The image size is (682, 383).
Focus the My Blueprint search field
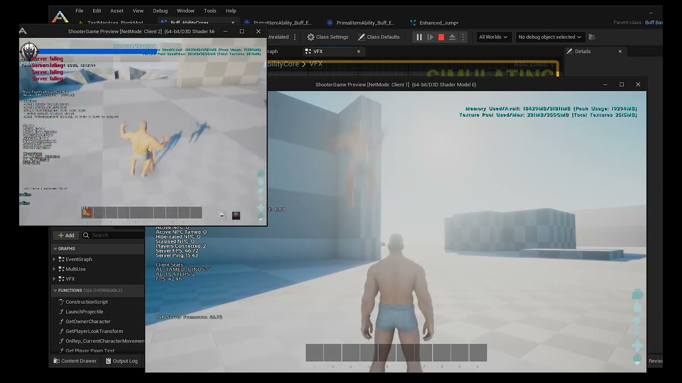[x=113, y=235]
